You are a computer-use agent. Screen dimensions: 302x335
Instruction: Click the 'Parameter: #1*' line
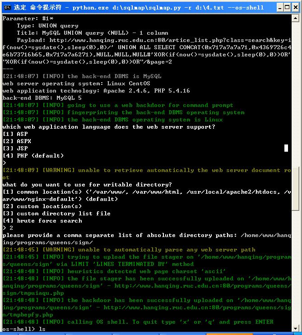pyautogui.click(x=28, y=19)
